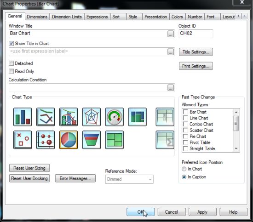
Task: Check Line Chart in Allowed Types
Action: pyautogui.click(x=185, y=118)
